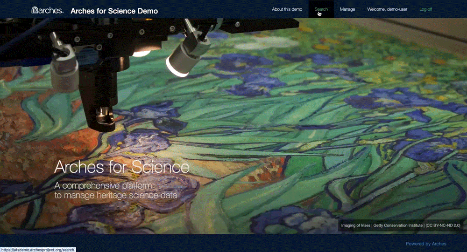This screenshot has height=252, width=467.
Task: Click the Arches for Science Demo title
Action: [114, 11]
